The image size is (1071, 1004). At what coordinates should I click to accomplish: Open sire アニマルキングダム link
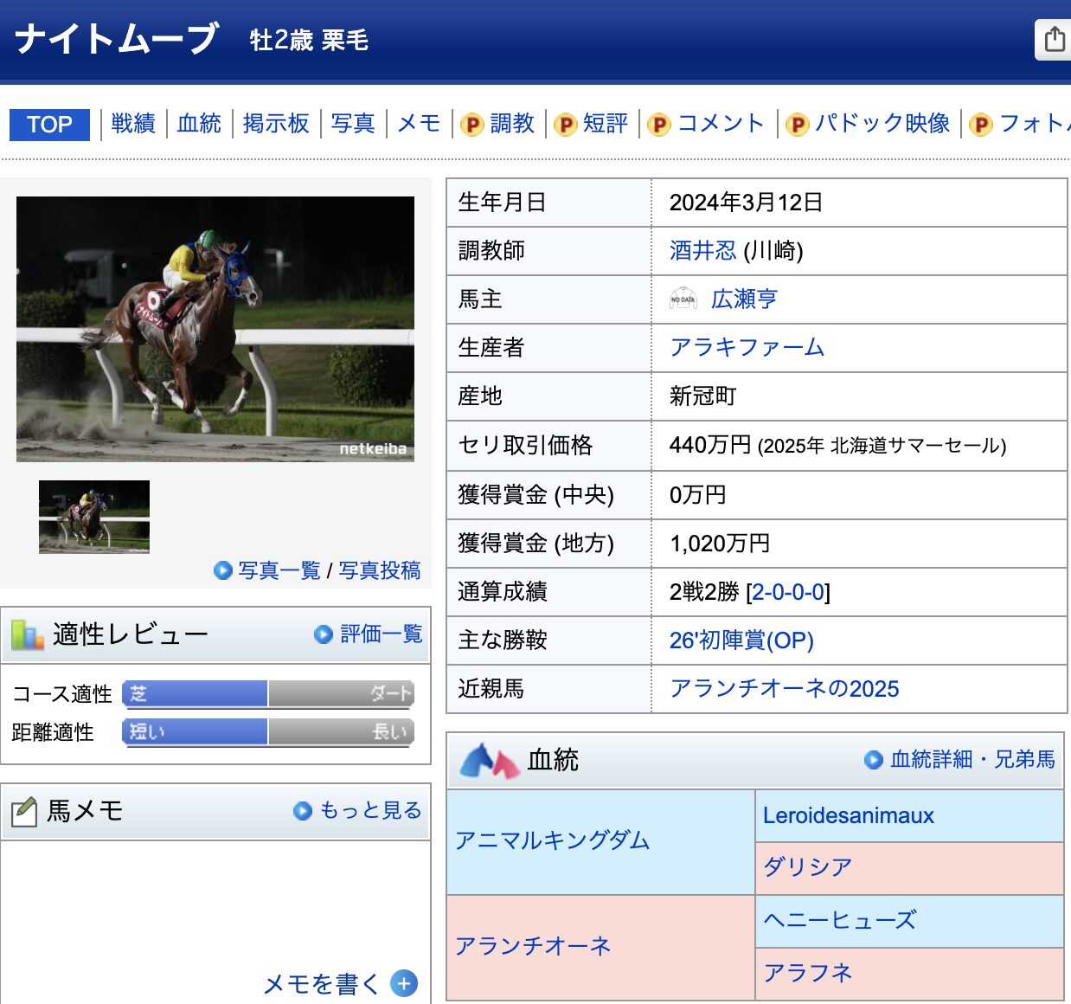pyautogui.click(x=552, y=840)
